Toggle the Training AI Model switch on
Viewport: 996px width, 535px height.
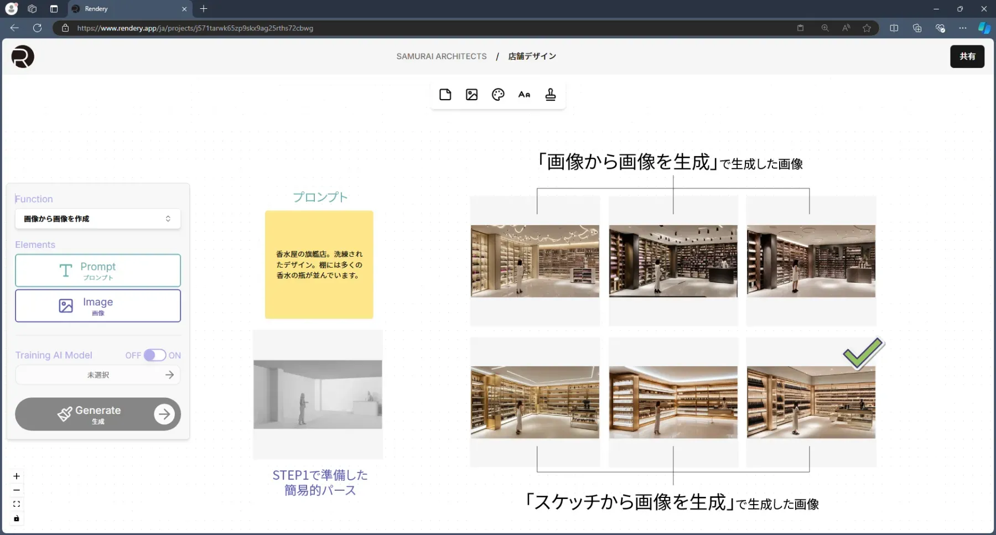click(x=154, y=355)
